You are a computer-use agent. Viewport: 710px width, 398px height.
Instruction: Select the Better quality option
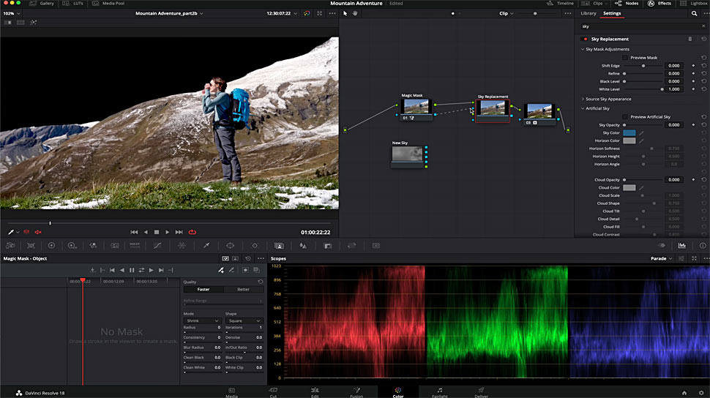coord(243,289)
